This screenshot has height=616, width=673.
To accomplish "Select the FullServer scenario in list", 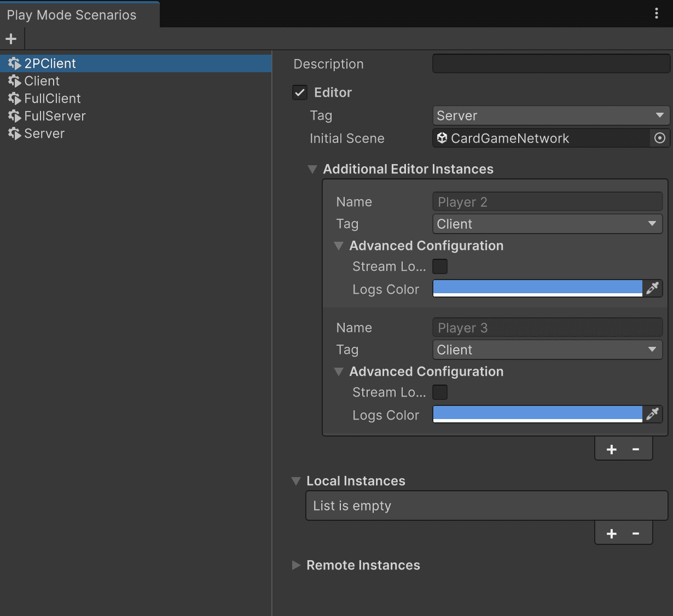I will point(55,116).
